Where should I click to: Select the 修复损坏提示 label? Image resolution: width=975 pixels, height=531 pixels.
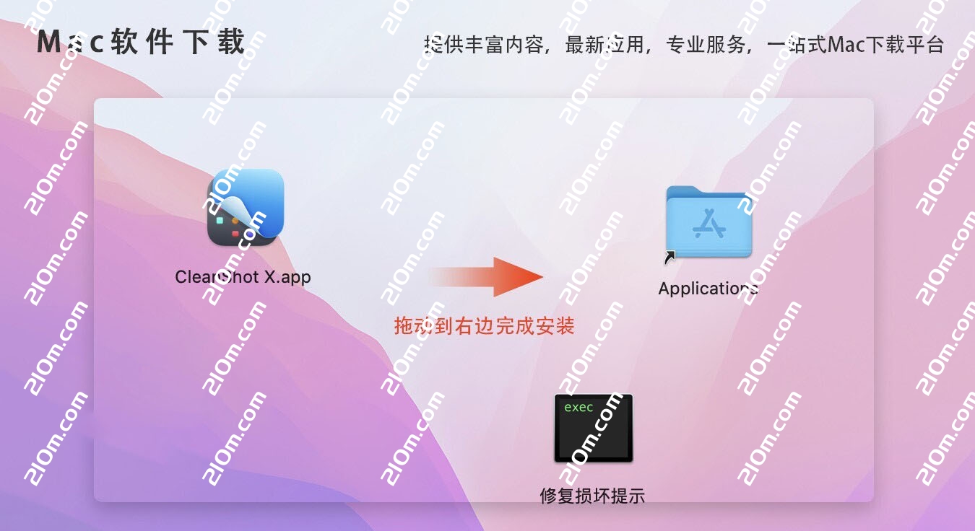tap(592, 496)
